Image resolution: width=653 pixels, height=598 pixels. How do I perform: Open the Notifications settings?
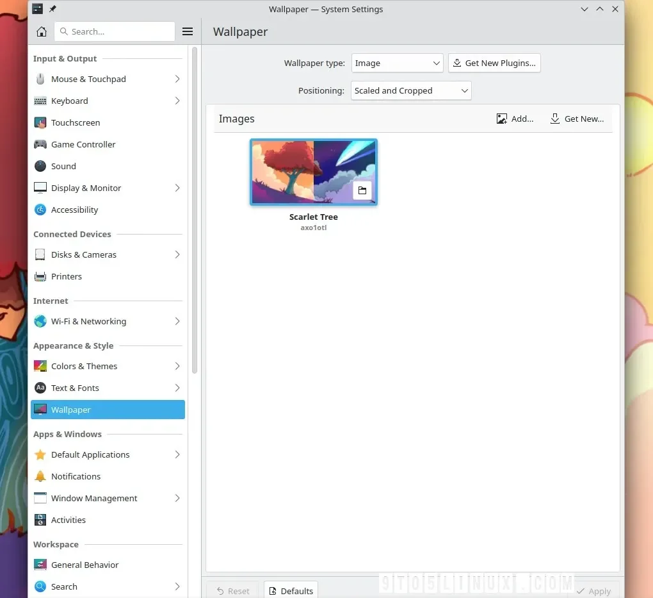click(x=108, y=476)
